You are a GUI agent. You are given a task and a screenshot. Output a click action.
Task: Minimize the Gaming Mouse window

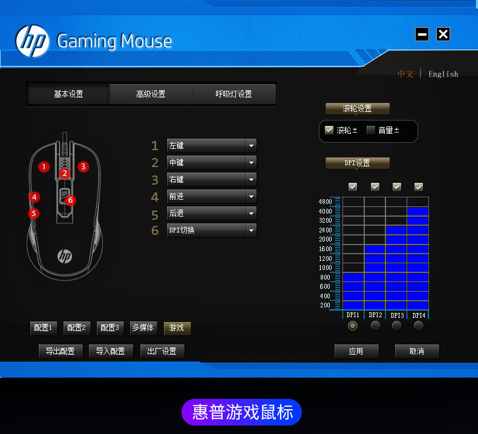pos(422,34)
